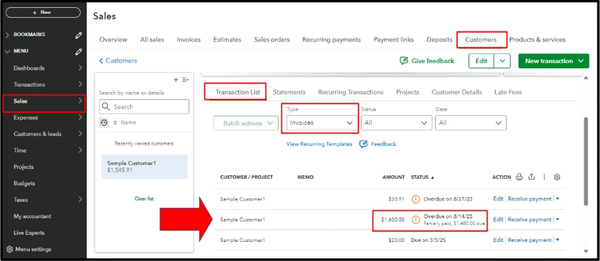This screenshot has width=600, height=261.
Task: Expand the Dashboards submenu
Action: (x=80, y=68)
